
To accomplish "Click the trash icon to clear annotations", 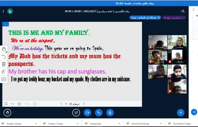I will [4, 64].
